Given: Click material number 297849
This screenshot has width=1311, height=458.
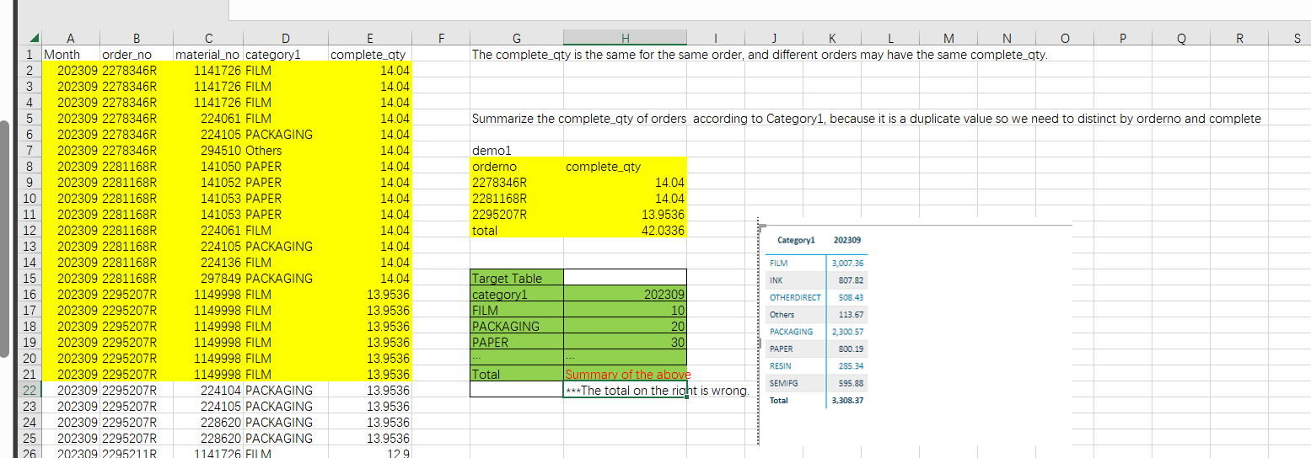Looking at the screenshot, I should point(207,279).
